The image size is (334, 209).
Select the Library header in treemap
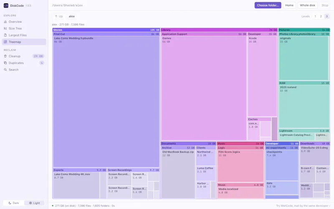click(219, 30)
